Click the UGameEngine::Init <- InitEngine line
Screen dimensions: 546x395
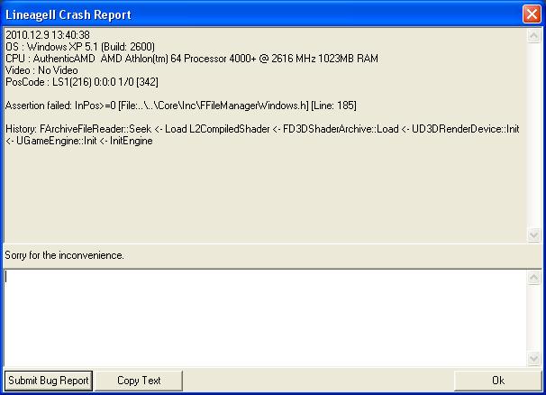coord(79,141)
